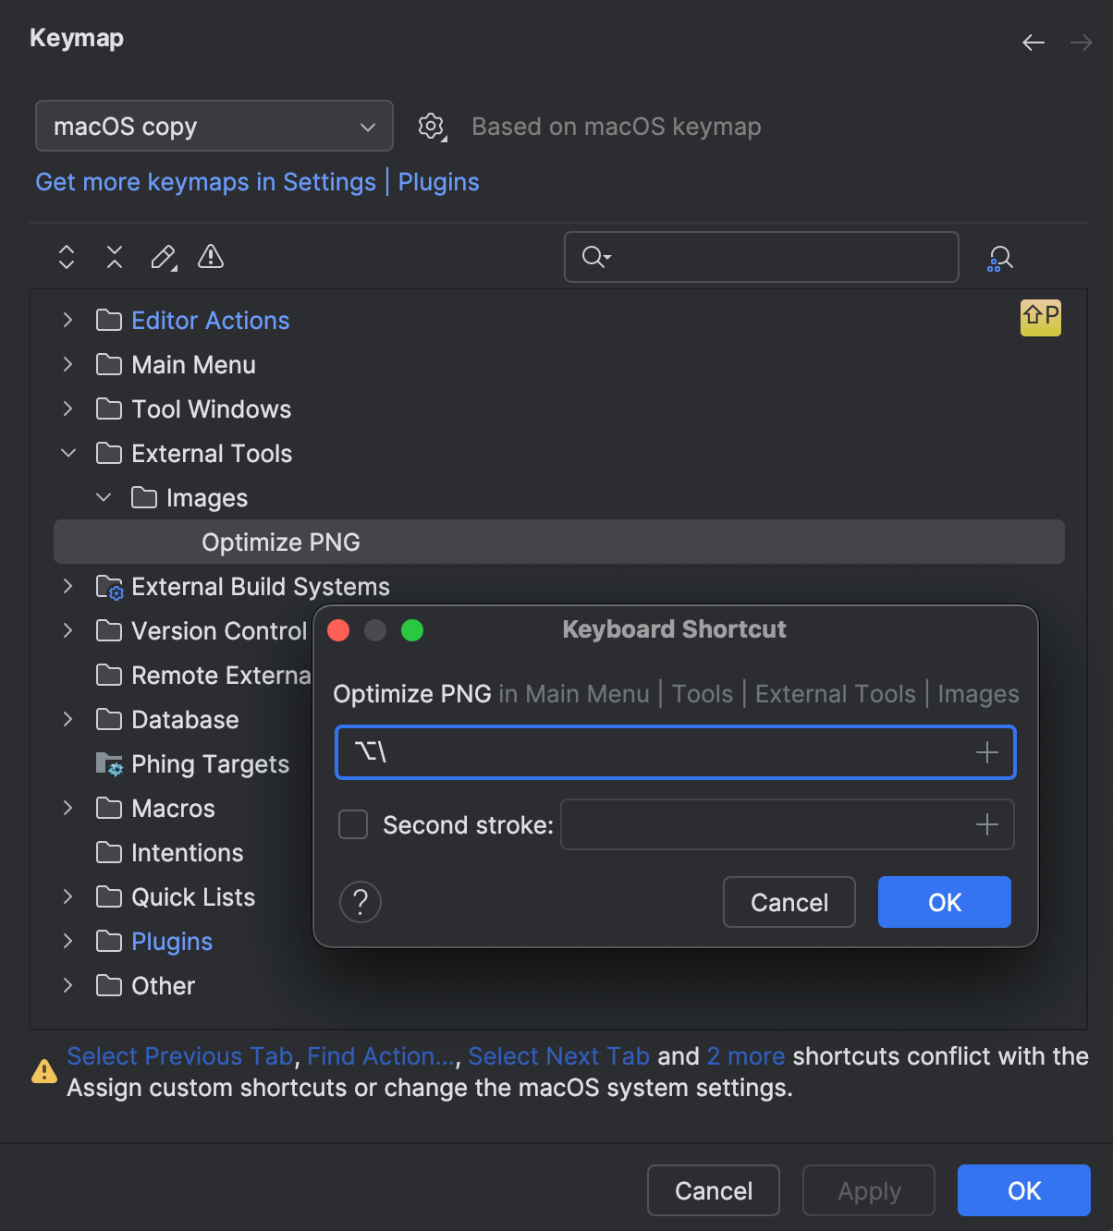Focus the keymap search field

pos(777,257)
